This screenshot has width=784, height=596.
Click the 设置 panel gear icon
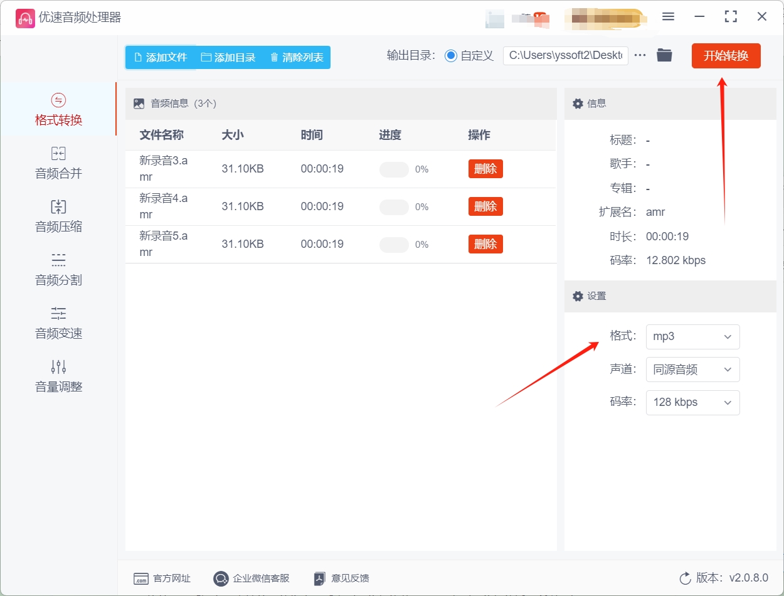[578, 296]
